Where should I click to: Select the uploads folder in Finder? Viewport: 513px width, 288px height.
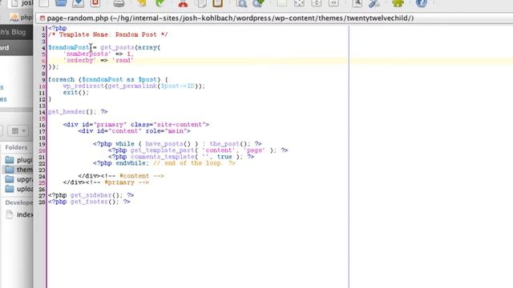click(x=19, y=189)
